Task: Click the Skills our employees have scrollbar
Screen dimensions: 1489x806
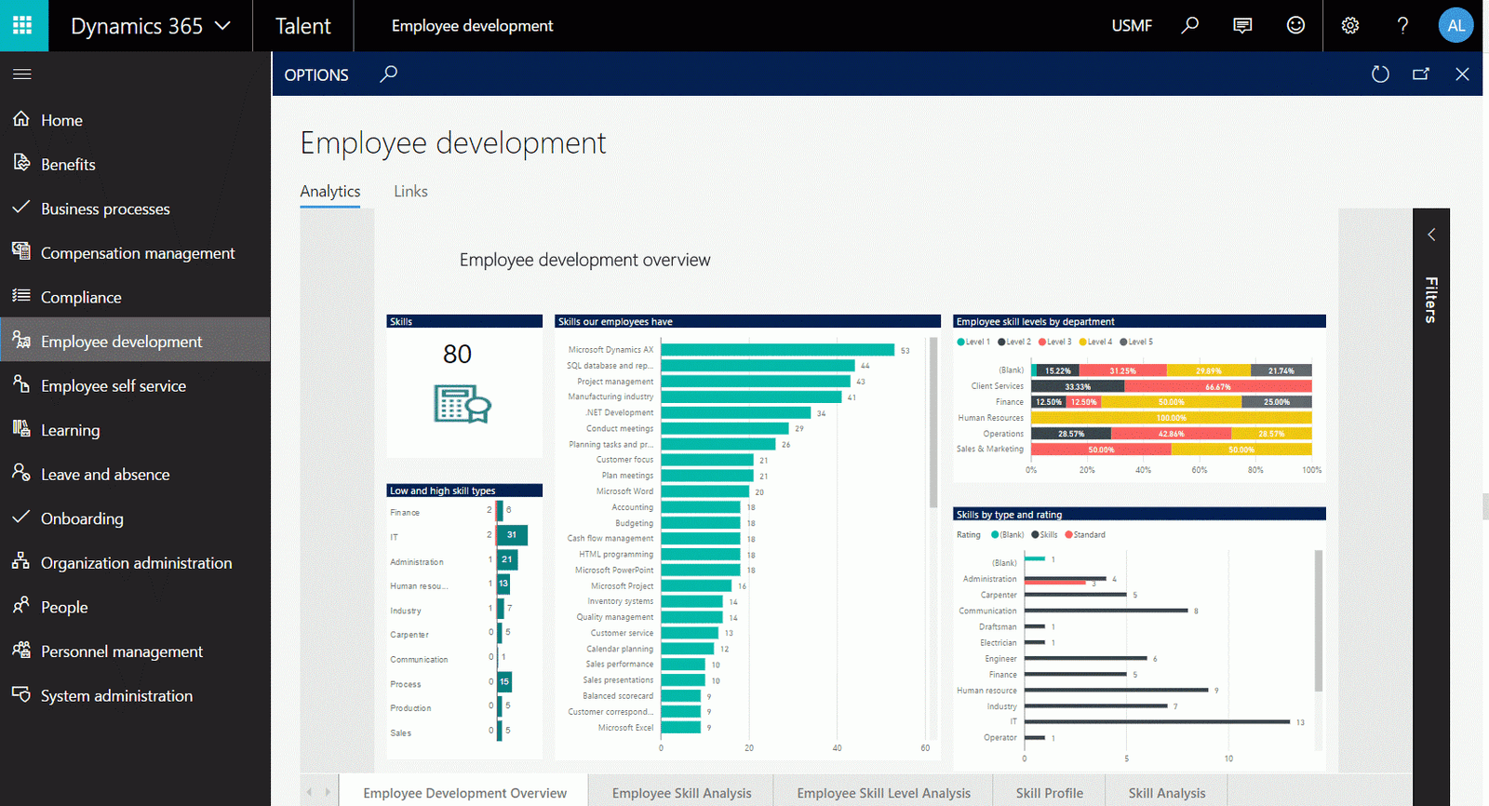Action: point(933,422)
